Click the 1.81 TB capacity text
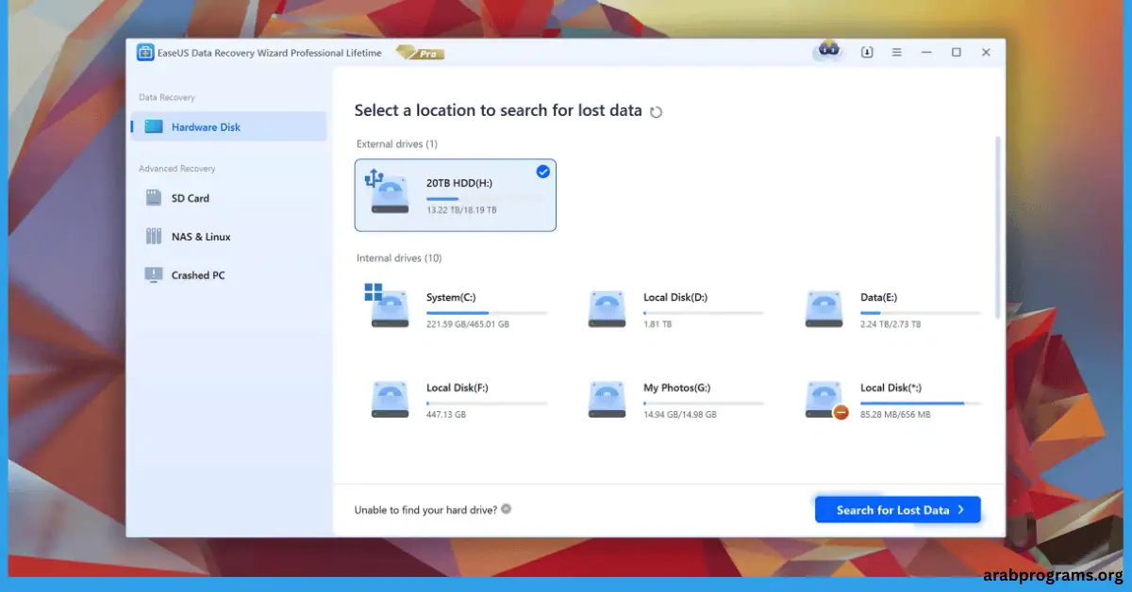 click(x=658, y=324)
